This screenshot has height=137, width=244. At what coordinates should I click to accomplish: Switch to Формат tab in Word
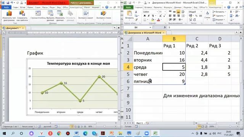pyautogui.click(x=96, y=7)
